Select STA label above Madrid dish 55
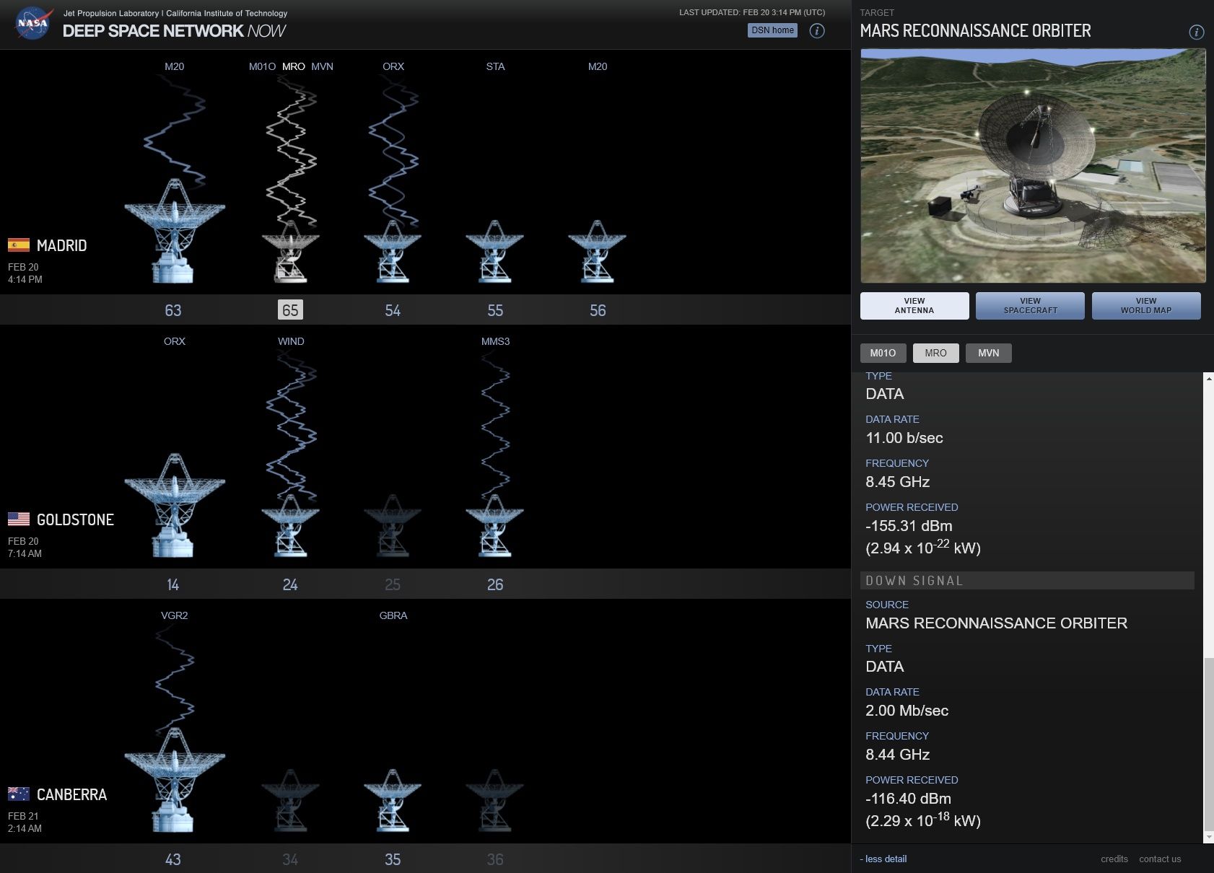1214x873 pixels. tap(495, 66)
